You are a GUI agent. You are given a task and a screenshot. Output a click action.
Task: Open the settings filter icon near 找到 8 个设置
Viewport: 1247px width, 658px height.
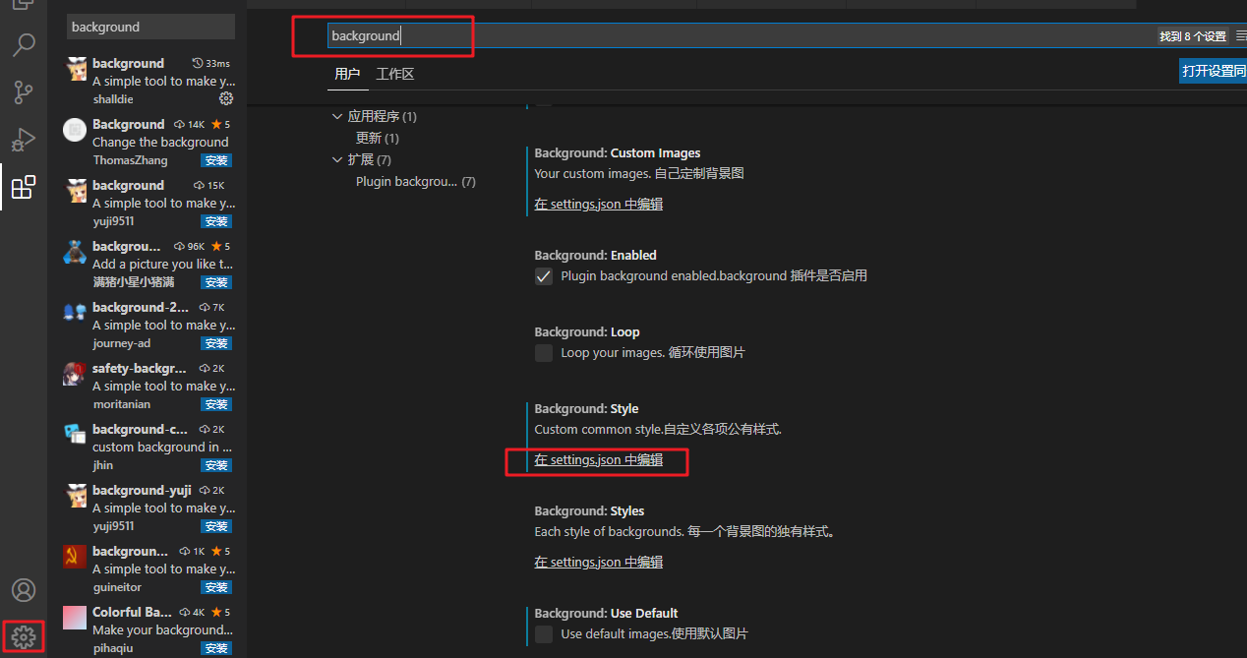(x=1240, y=35)
